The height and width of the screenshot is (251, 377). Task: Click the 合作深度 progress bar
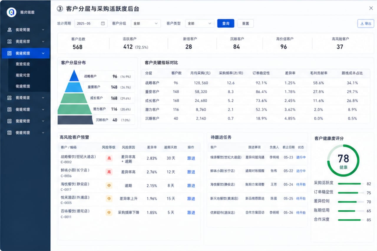coord(351,220)
